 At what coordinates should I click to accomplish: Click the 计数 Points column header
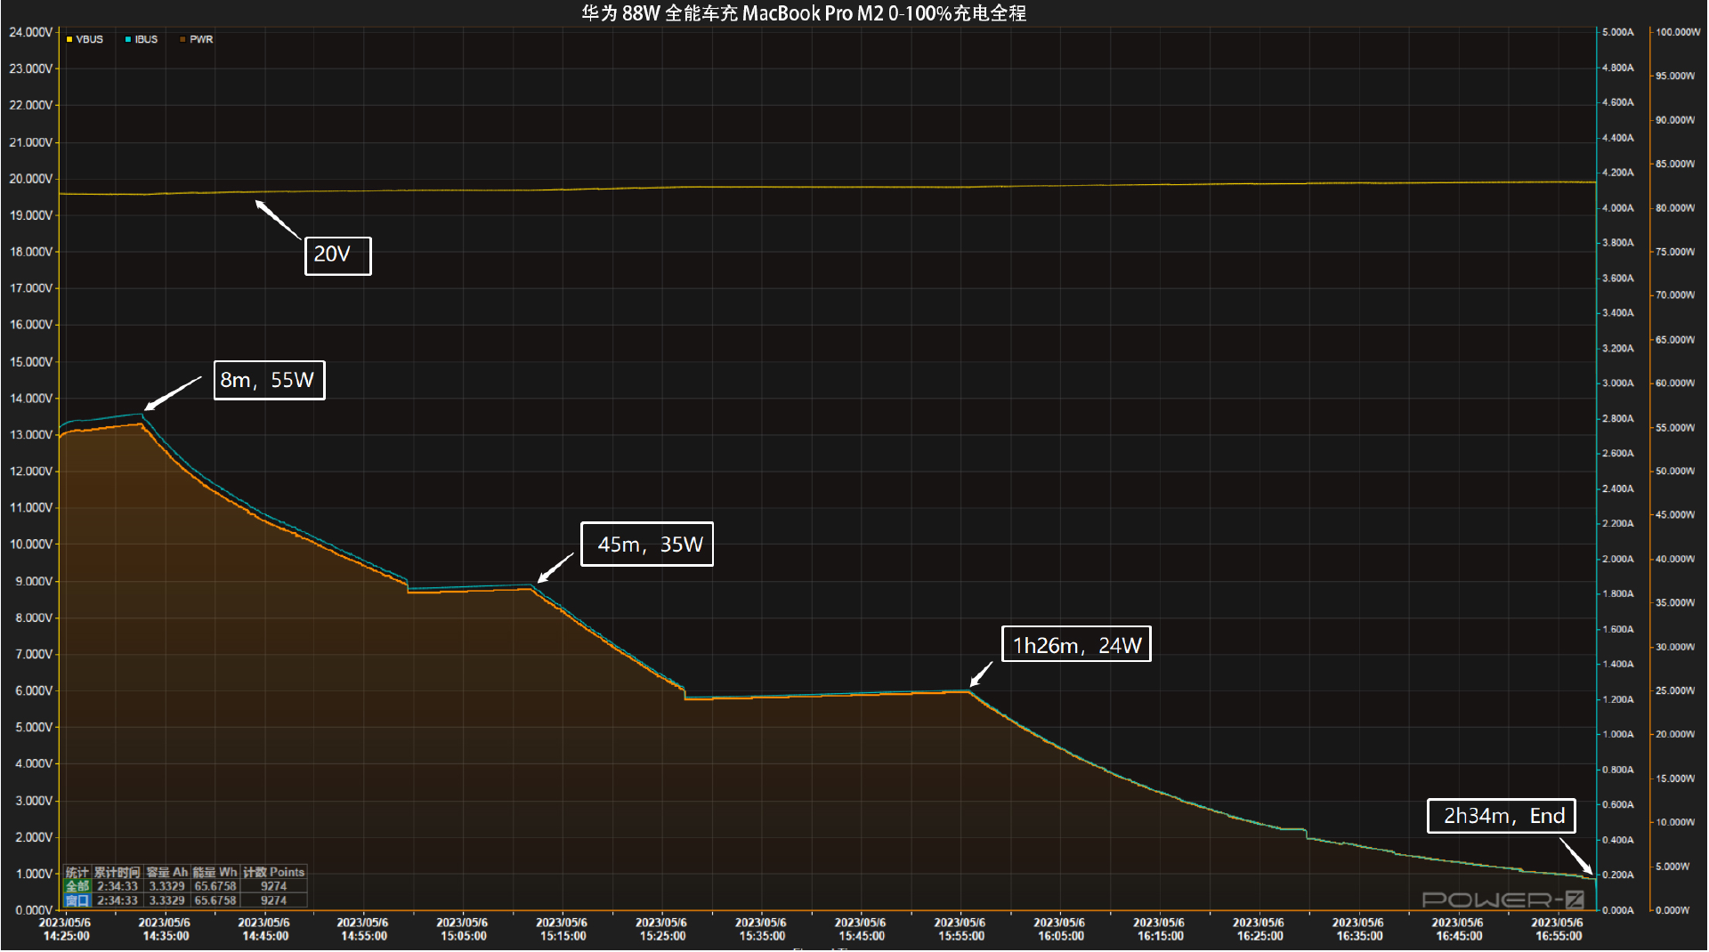point(274,872)
